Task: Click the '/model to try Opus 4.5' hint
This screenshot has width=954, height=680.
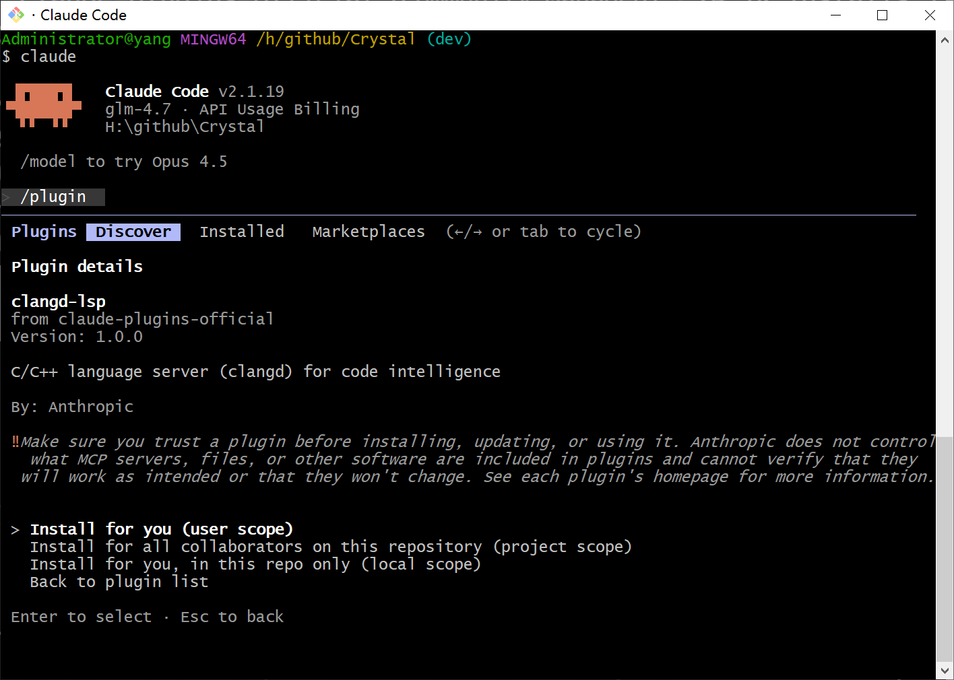Action: 124,162
